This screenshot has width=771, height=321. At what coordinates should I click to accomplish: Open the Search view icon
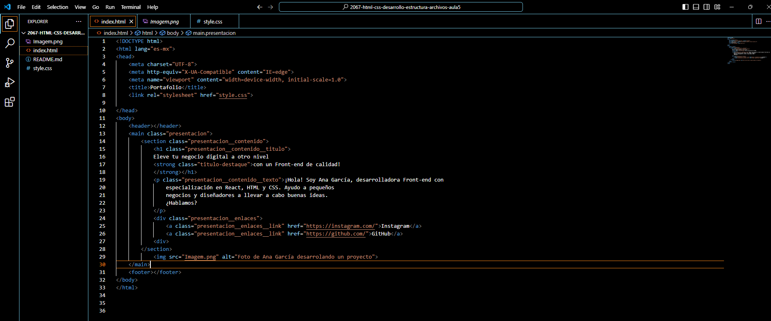pos(10,43)
